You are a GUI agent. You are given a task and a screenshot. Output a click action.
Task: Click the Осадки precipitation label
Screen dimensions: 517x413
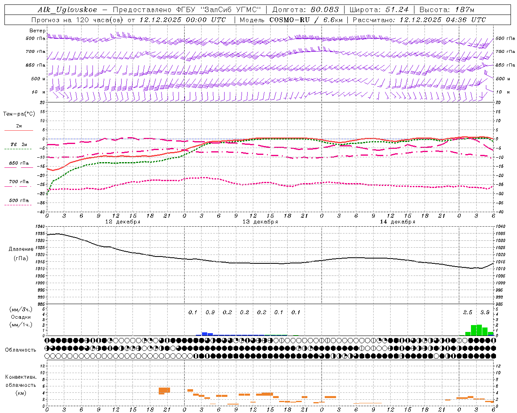[x=21, y=317]
